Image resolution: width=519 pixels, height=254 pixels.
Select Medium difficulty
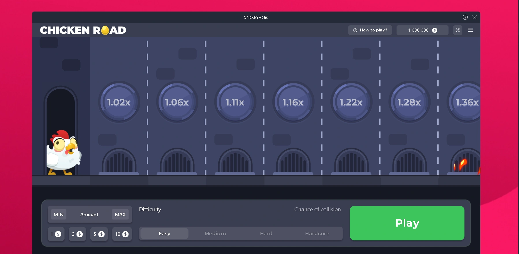pyautogui.click(x=215, y=234)
